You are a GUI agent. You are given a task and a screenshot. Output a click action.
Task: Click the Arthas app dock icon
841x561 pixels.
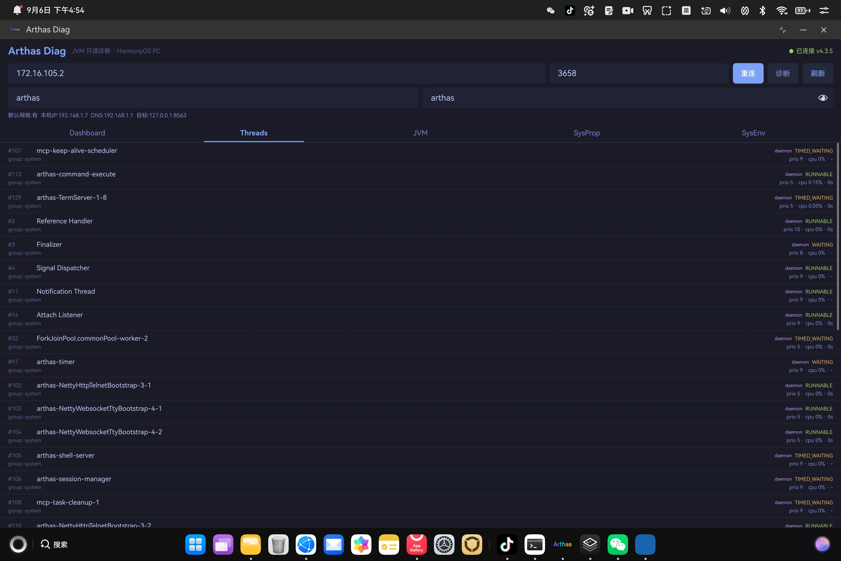coord(563,545)
